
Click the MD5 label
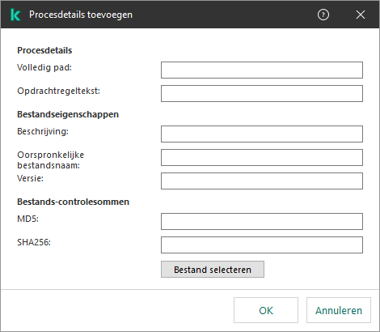[x=27, y=219]
